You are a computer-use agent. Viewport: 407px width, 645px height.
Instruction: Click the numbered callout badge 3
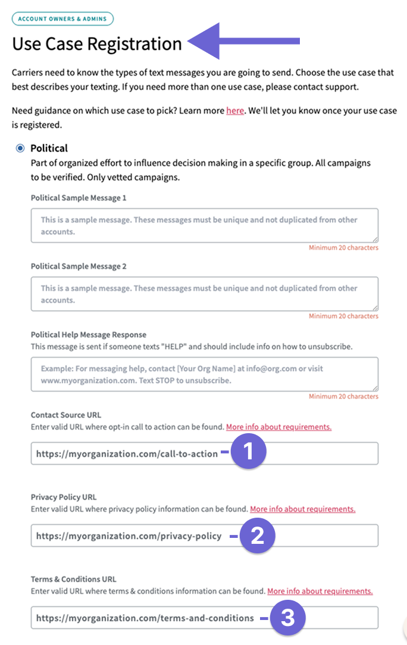[288, 618]
